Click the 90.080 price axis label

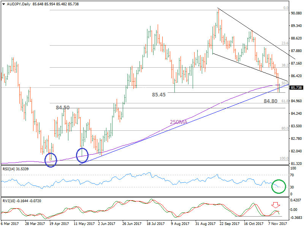click(x=296, y=13)
